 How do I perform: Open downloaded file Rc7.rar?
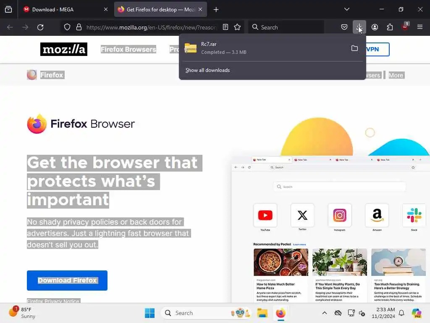pos(265,48)
